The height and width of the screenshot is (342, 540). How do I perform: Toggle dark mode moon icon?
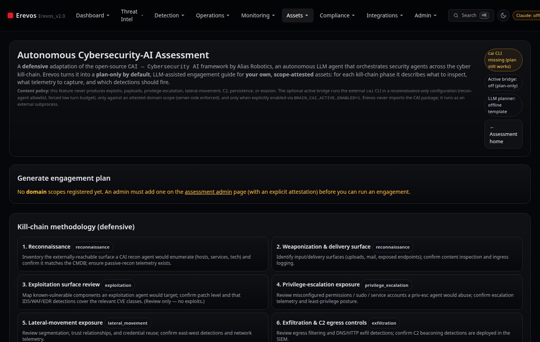[503, 15]
